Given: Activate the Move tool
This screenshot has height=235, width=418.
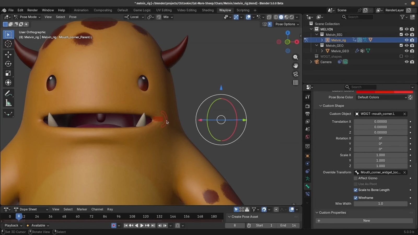Looking at the screenshot, I should click(x=8, y=55).
